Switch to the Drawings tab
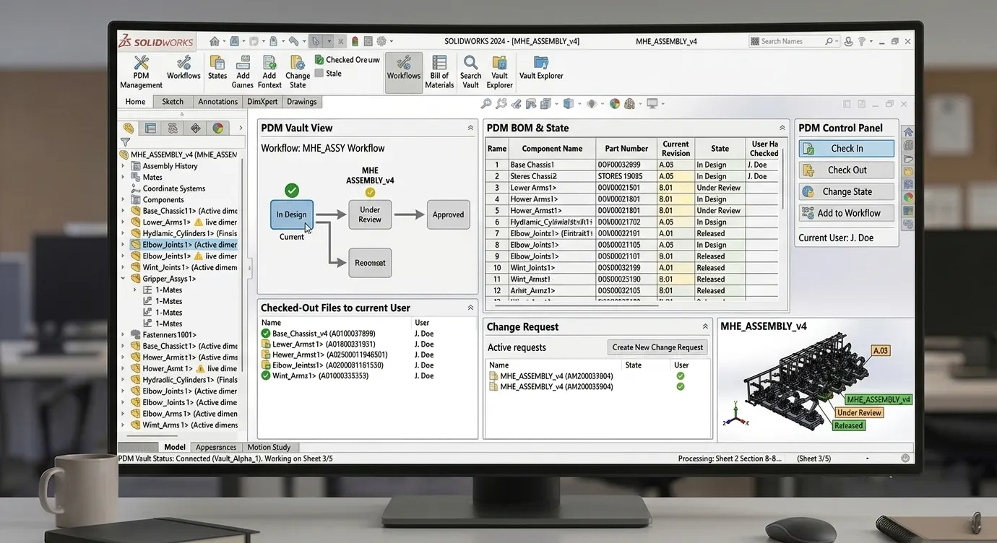Viewport: 997px width, 543px height. (302, 102)
